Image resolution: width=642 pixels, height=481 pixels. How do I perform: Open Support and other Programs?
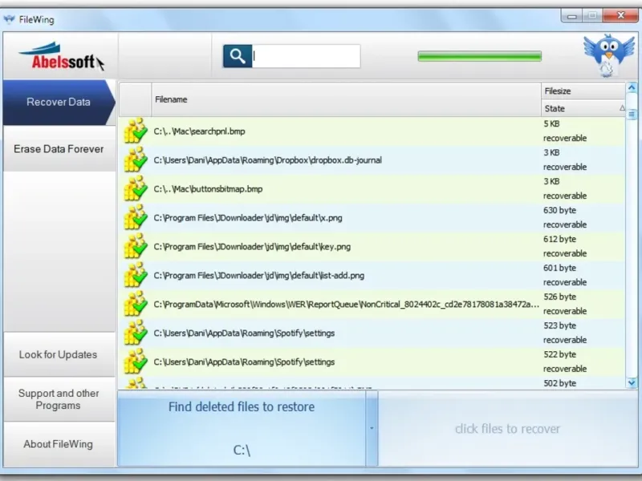[x=59, y=399]
